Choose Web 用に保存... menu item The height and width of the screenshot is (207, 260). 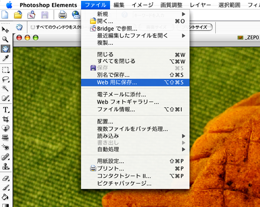pyautogui.click(x=135, y=82)
